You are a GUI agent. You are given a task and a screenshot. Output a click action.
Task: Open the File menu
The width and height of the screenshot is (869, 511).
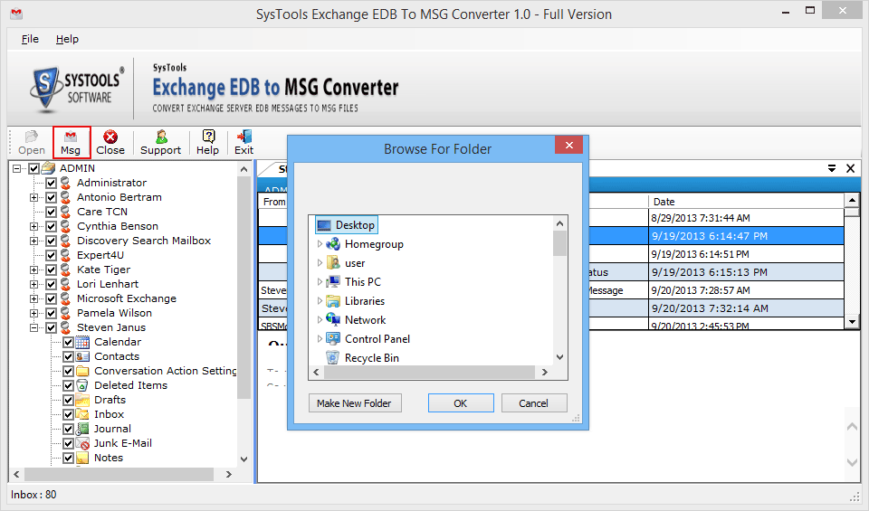[30, 39]
